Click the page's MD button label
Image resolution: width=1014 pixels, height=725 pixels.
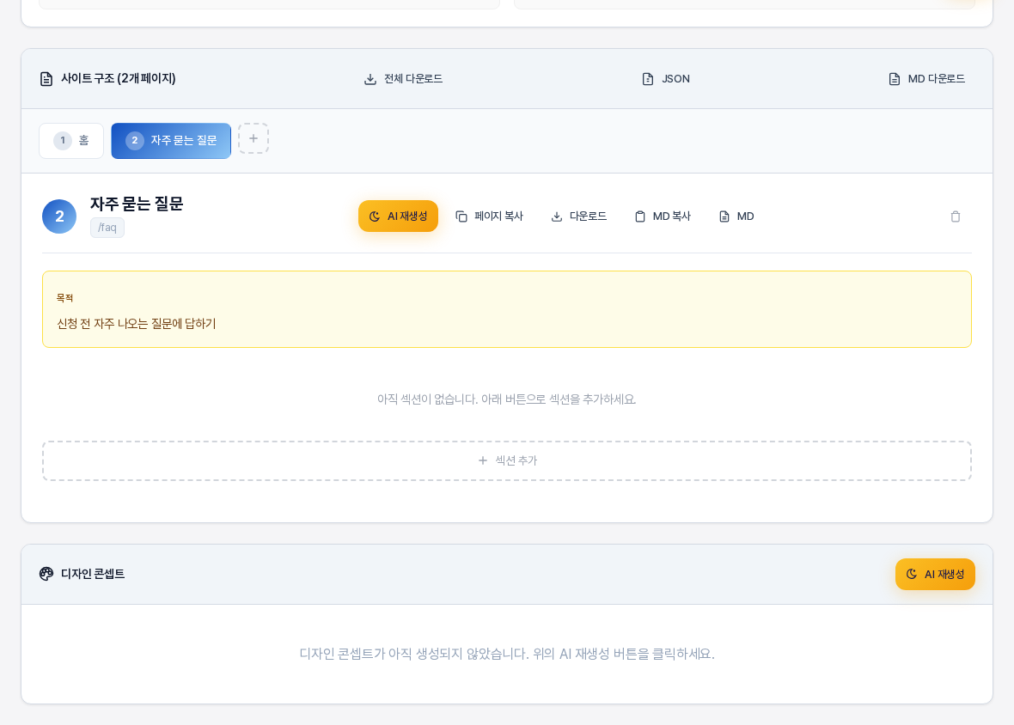pyautogui.click(x=746, y=216)
